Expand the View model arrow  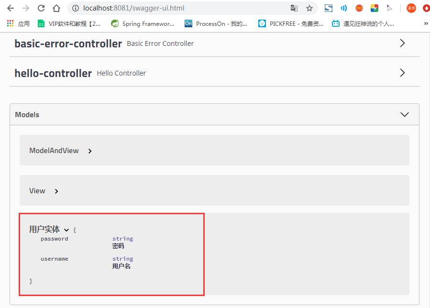(x=56, y=191)
